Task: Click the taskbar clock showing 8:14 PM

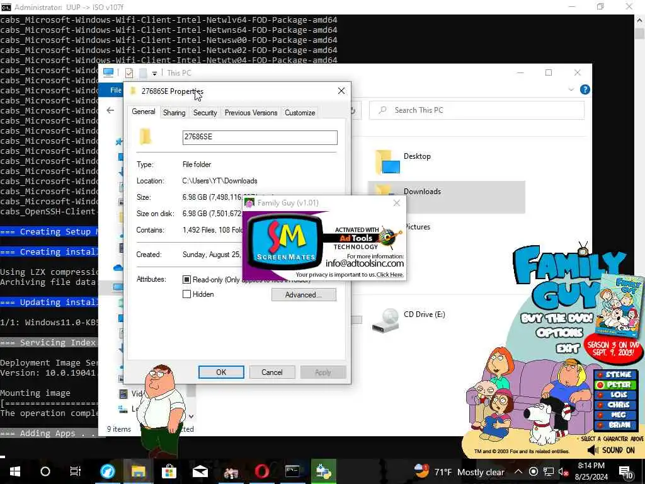Action: [x=591, y=471]
